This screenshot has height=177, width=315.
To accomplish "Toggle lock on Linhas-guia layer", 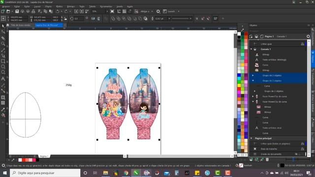I will click(302, 44).
